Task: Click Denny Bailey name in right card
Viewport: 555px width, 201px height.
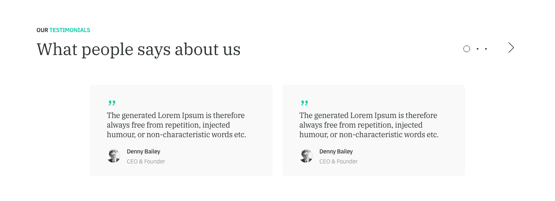Action: click(336, 152)
